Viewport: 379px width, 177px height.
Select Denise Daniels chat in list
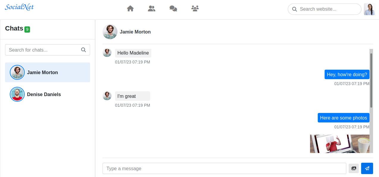click(48, 94)
